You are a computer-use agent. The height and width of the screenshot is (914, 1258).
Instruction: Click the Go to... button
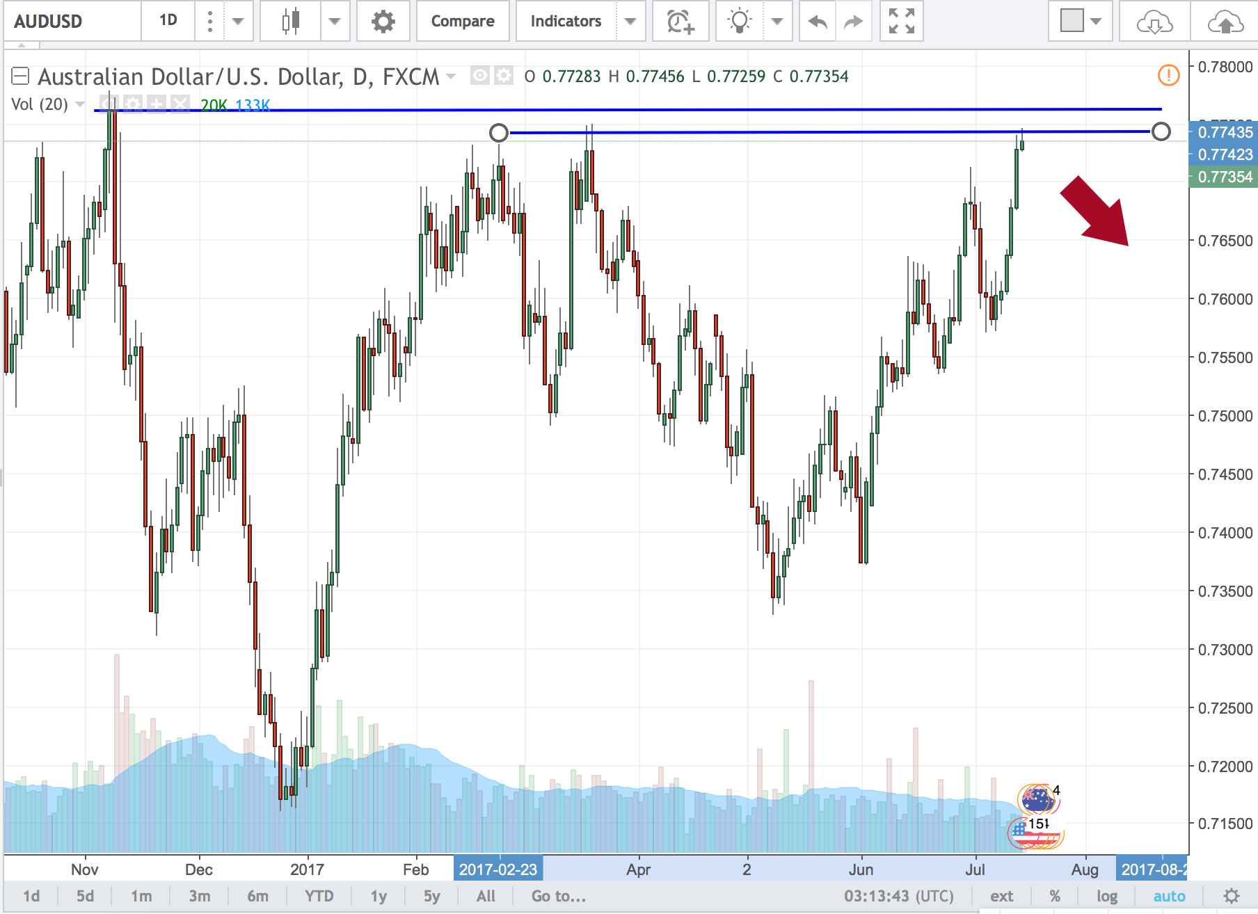[x=559, y=896]
